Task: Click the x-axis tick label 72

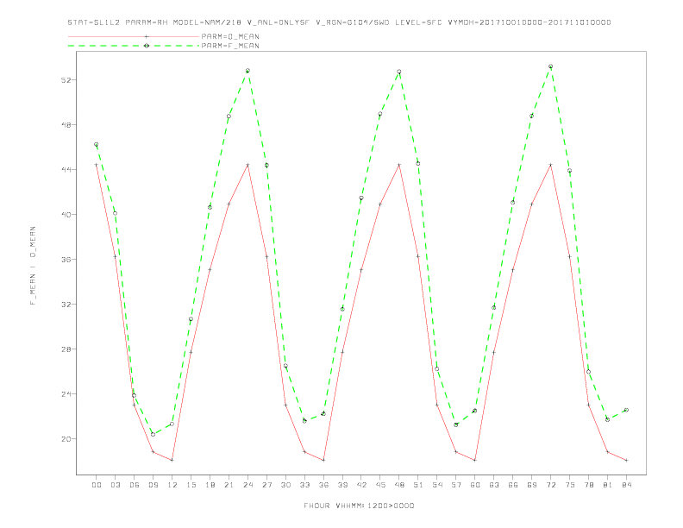Action: (551, 485)
